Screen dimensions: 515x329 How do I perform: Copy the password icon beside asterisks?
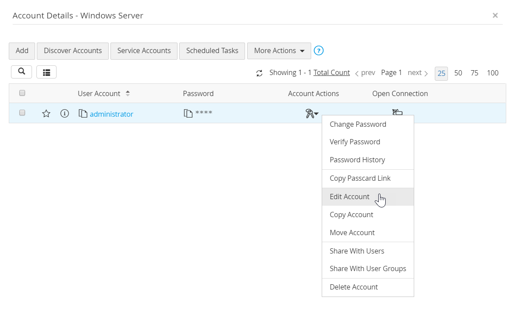click(x=188, y=114)
